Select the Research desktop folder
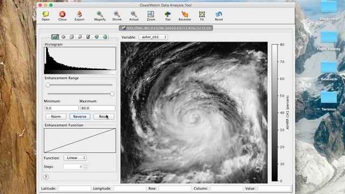 [x=329, y=71]
